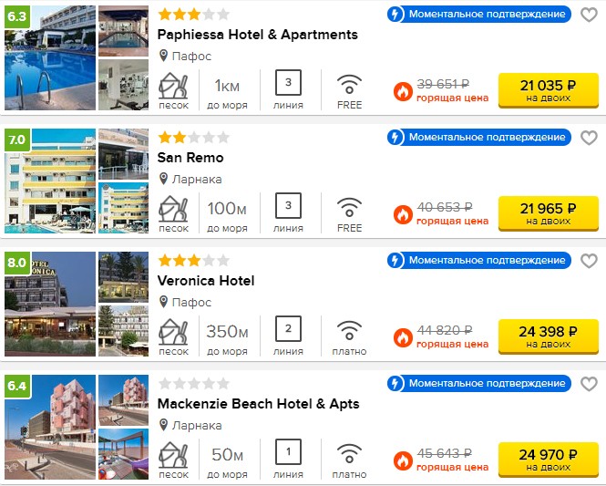
Task: Choose the 24 398 ₽ Veronica Hotel price
Action: coord(548,336)
